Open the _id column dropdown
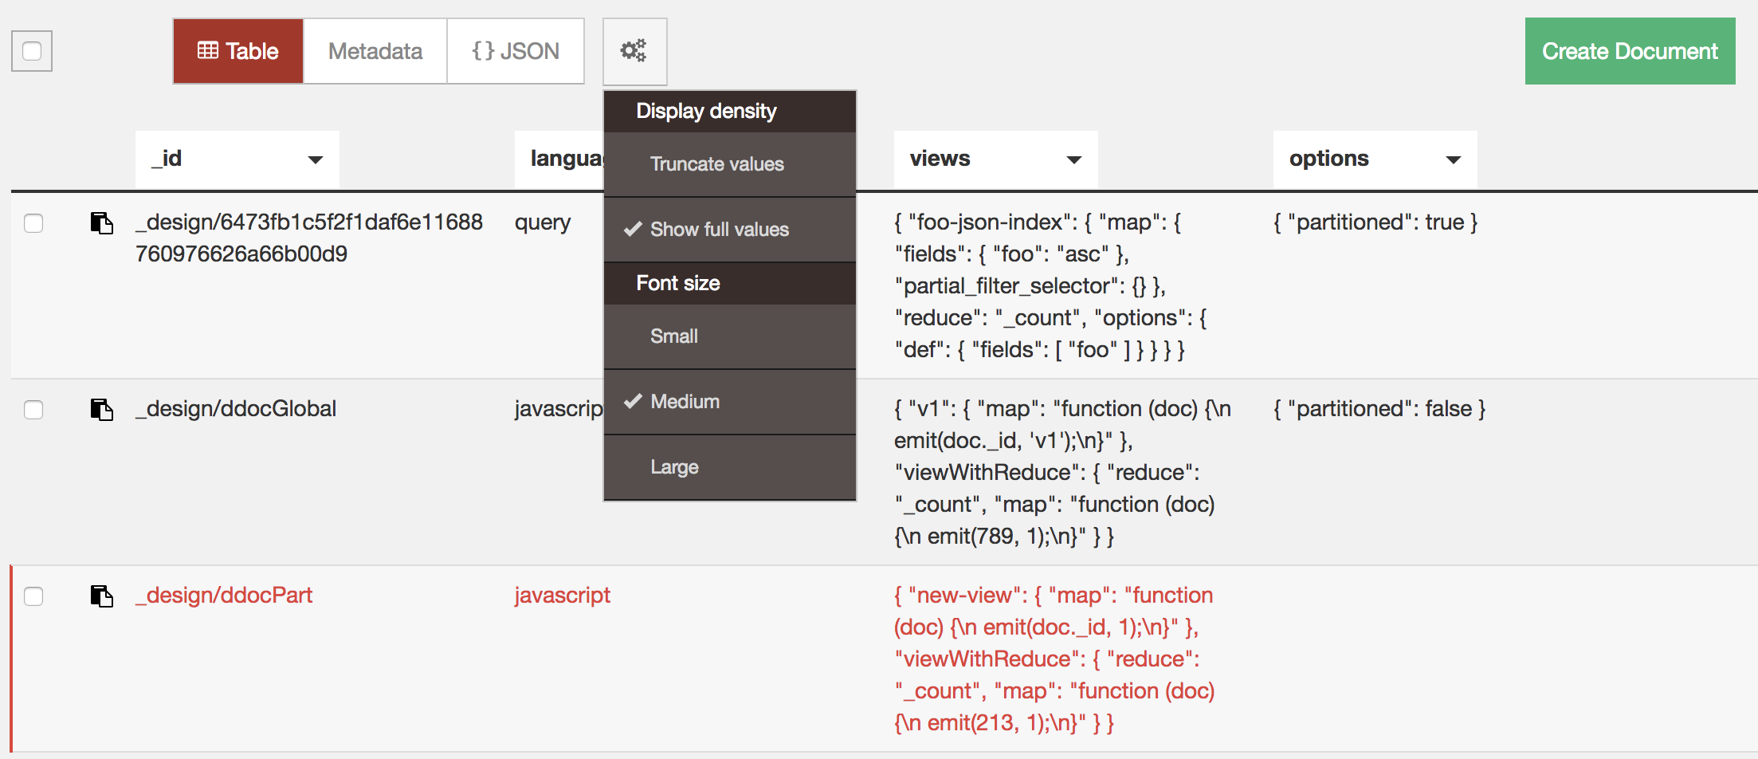 coord(316,159)
